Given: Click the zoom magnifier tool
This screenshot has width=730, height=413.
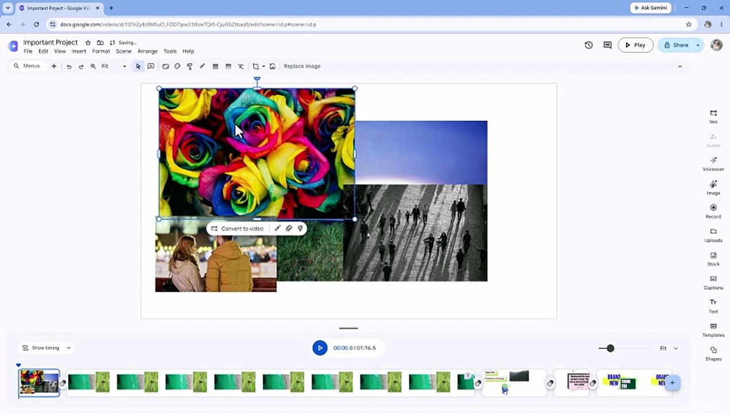Looking at the screenshot, I should point(93,67).
